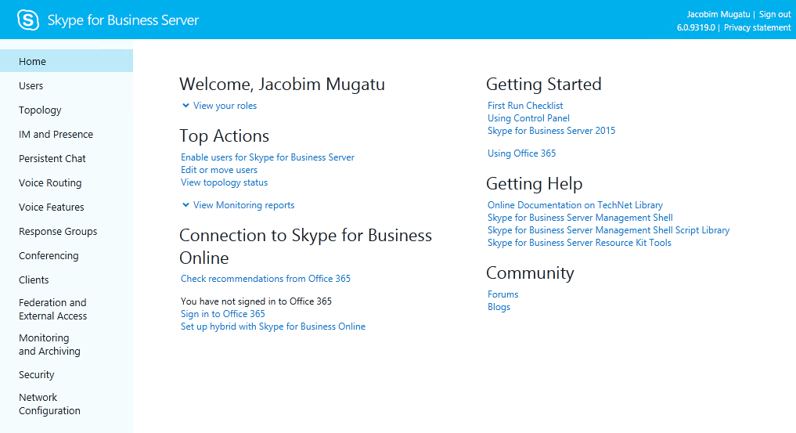
Task: Open the First Run Checklist link
Action: pos(525,106)
